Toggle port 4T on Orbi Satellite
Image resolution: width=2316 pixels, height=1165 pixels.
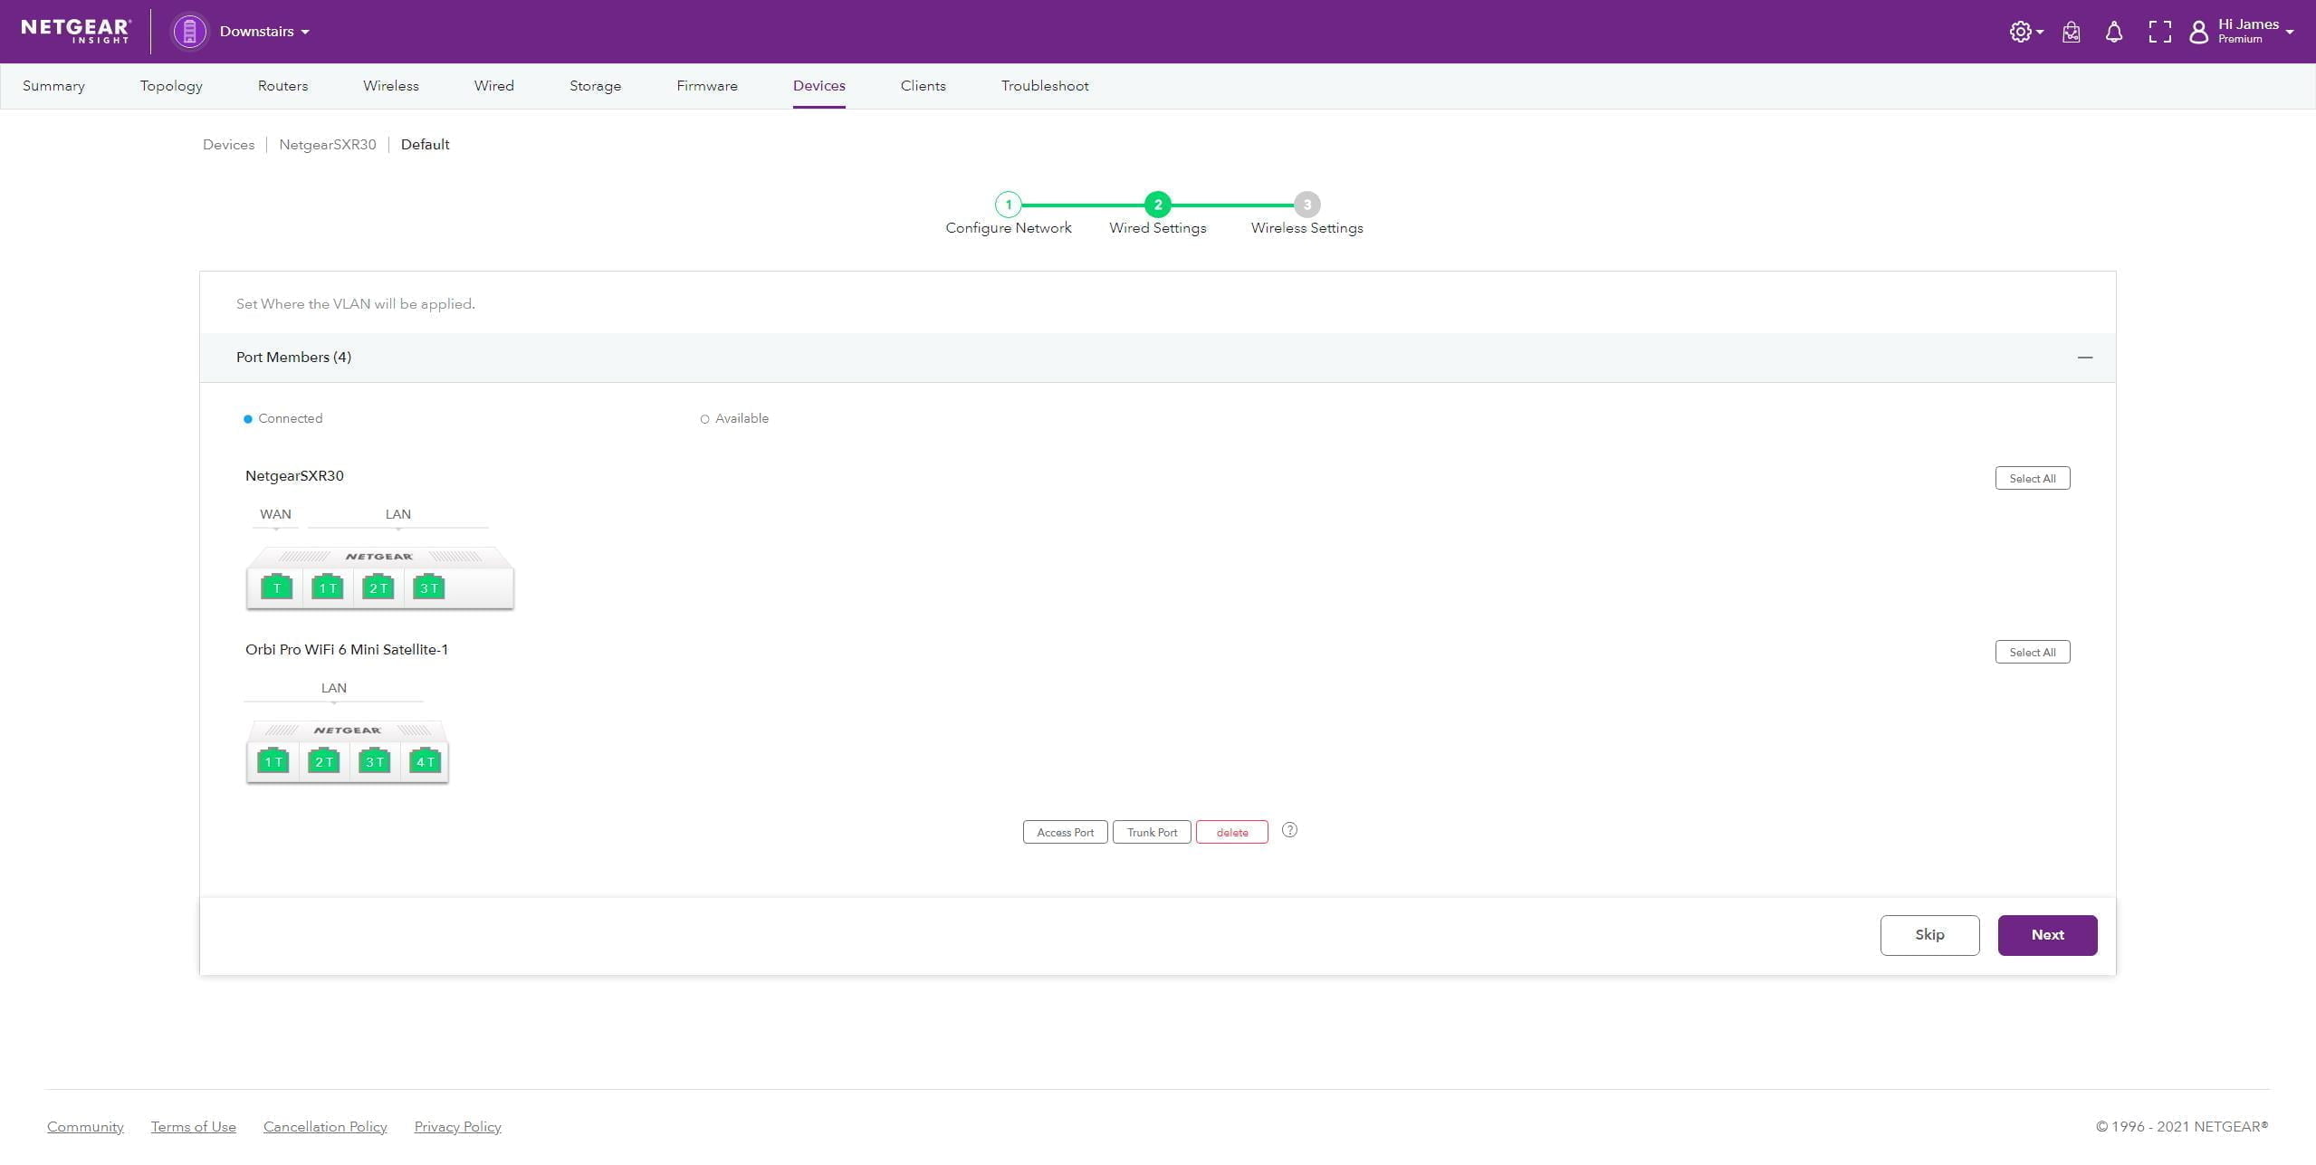tap(425, 761)
